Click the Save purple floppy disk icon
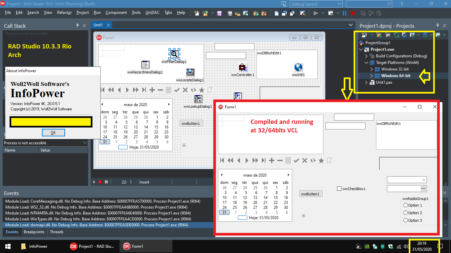 point(219,13)
